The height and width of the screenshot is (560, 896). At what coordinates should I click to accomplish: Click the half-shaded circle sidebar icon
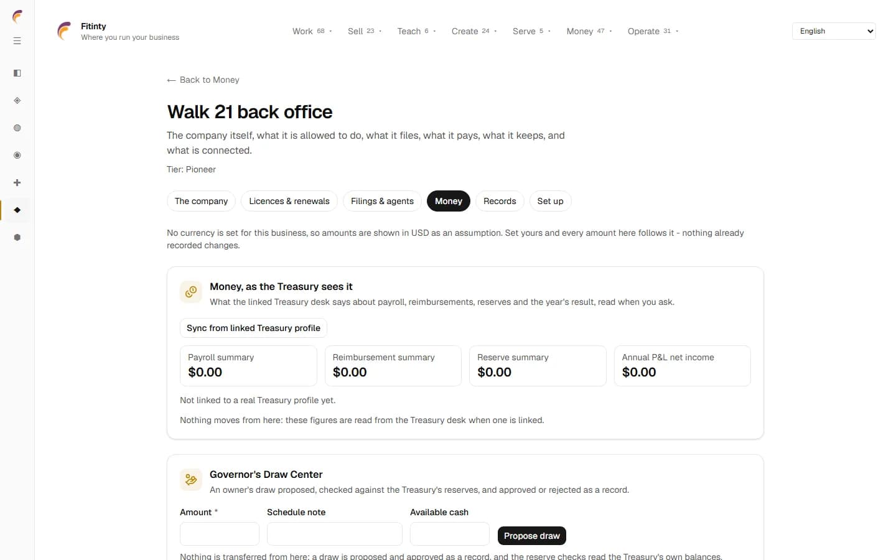(x=17, y=128)
